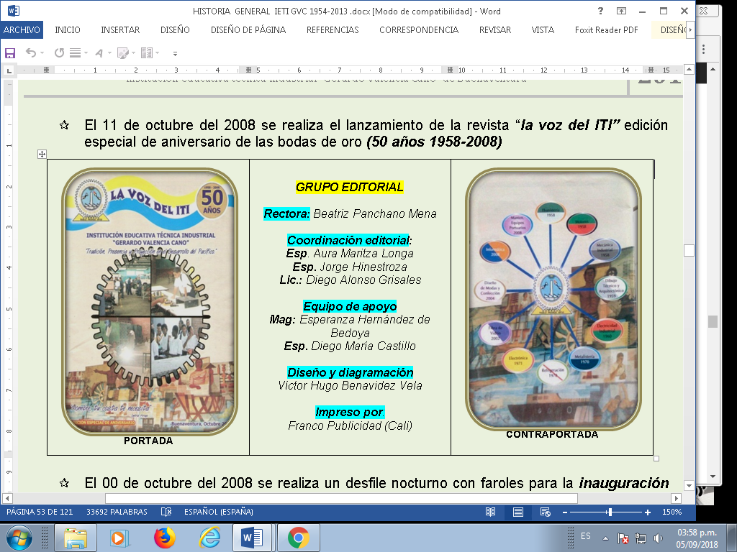Customize the Quick Access Toolbar
The height and width of the screenshot is (552, 737).
(x=175, y=53)
